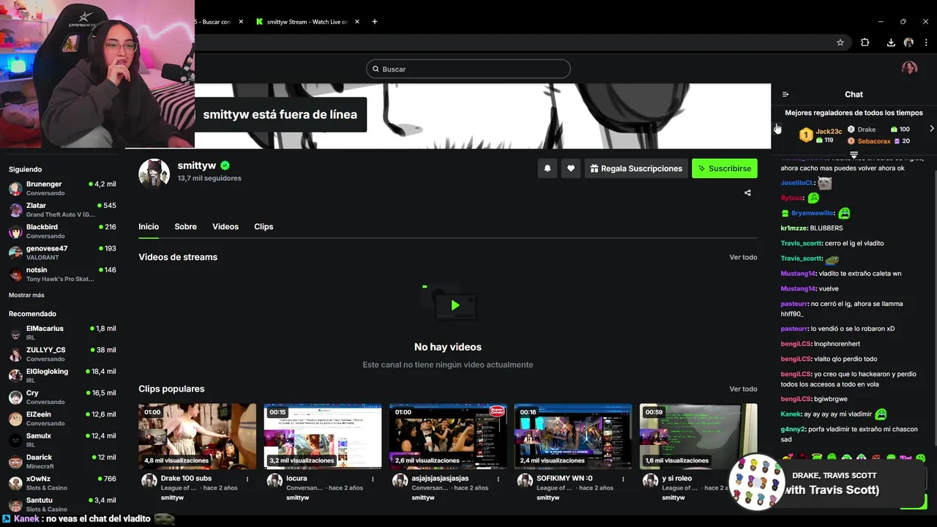
Task: Open options menu for asjajsjasjasjasjas clip
Action: point(498,479)
